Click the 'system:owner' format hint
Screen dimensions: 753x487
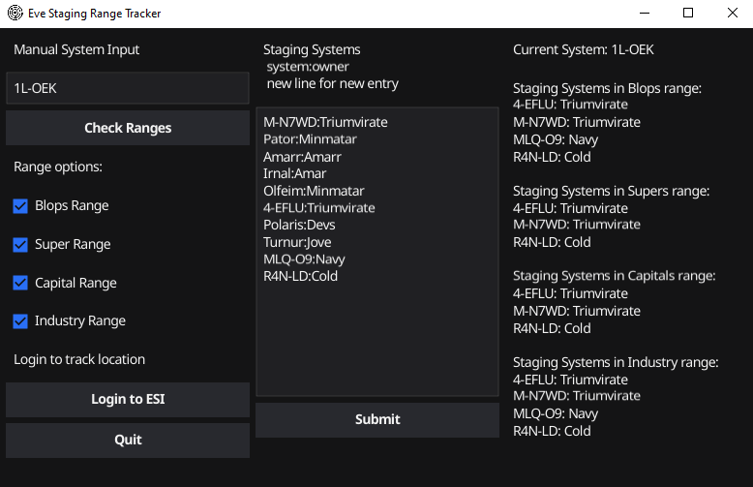pyautogui.click(x=308, y=66)
